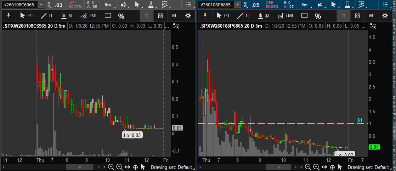396x171 pixels.
Task: Open the gear settings in right chart toolbar
Action: pyautogui.click(x=385, y=16)
